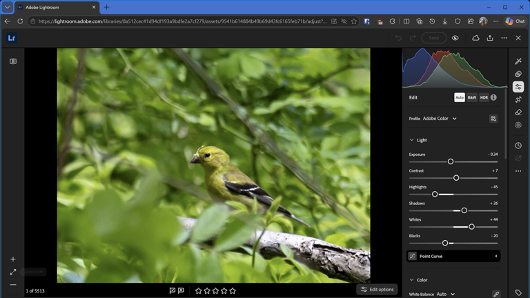Close the Adobe Lightroom browser tab
This screenshot has width=530, height=298.
pos(94,7)
